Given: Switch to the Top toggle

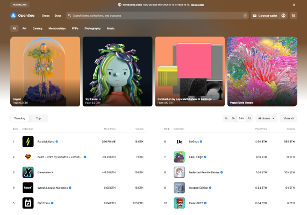Looking at the screenshot, I should (38, 118).
